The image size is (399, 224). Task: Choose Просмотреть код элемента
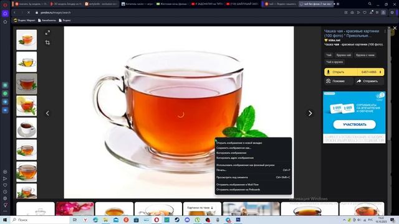coord(253,177)
